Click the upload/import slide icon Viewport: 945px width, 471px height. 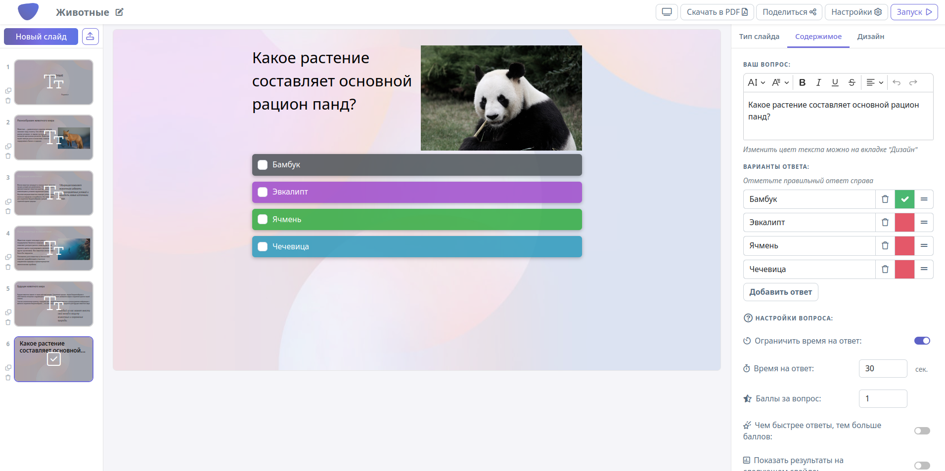tap(90, 37)
